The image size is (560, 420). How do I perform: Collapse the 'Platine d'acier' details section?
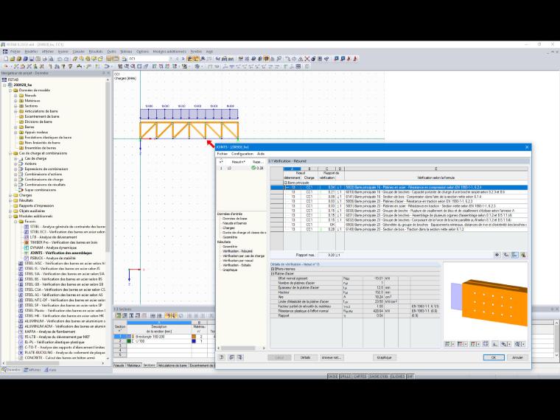273,273
